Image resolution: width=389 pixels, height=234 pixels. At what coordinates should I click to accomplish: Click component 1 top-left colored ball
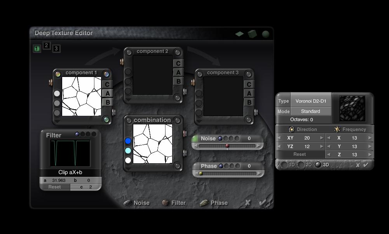click(x=58, y=74)
